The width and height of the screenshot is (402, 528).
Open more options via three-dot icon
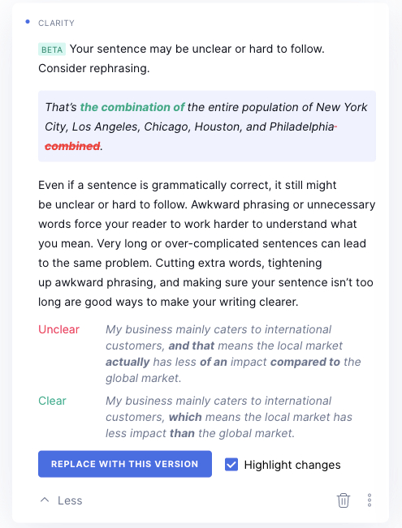[x=370, y=500]
